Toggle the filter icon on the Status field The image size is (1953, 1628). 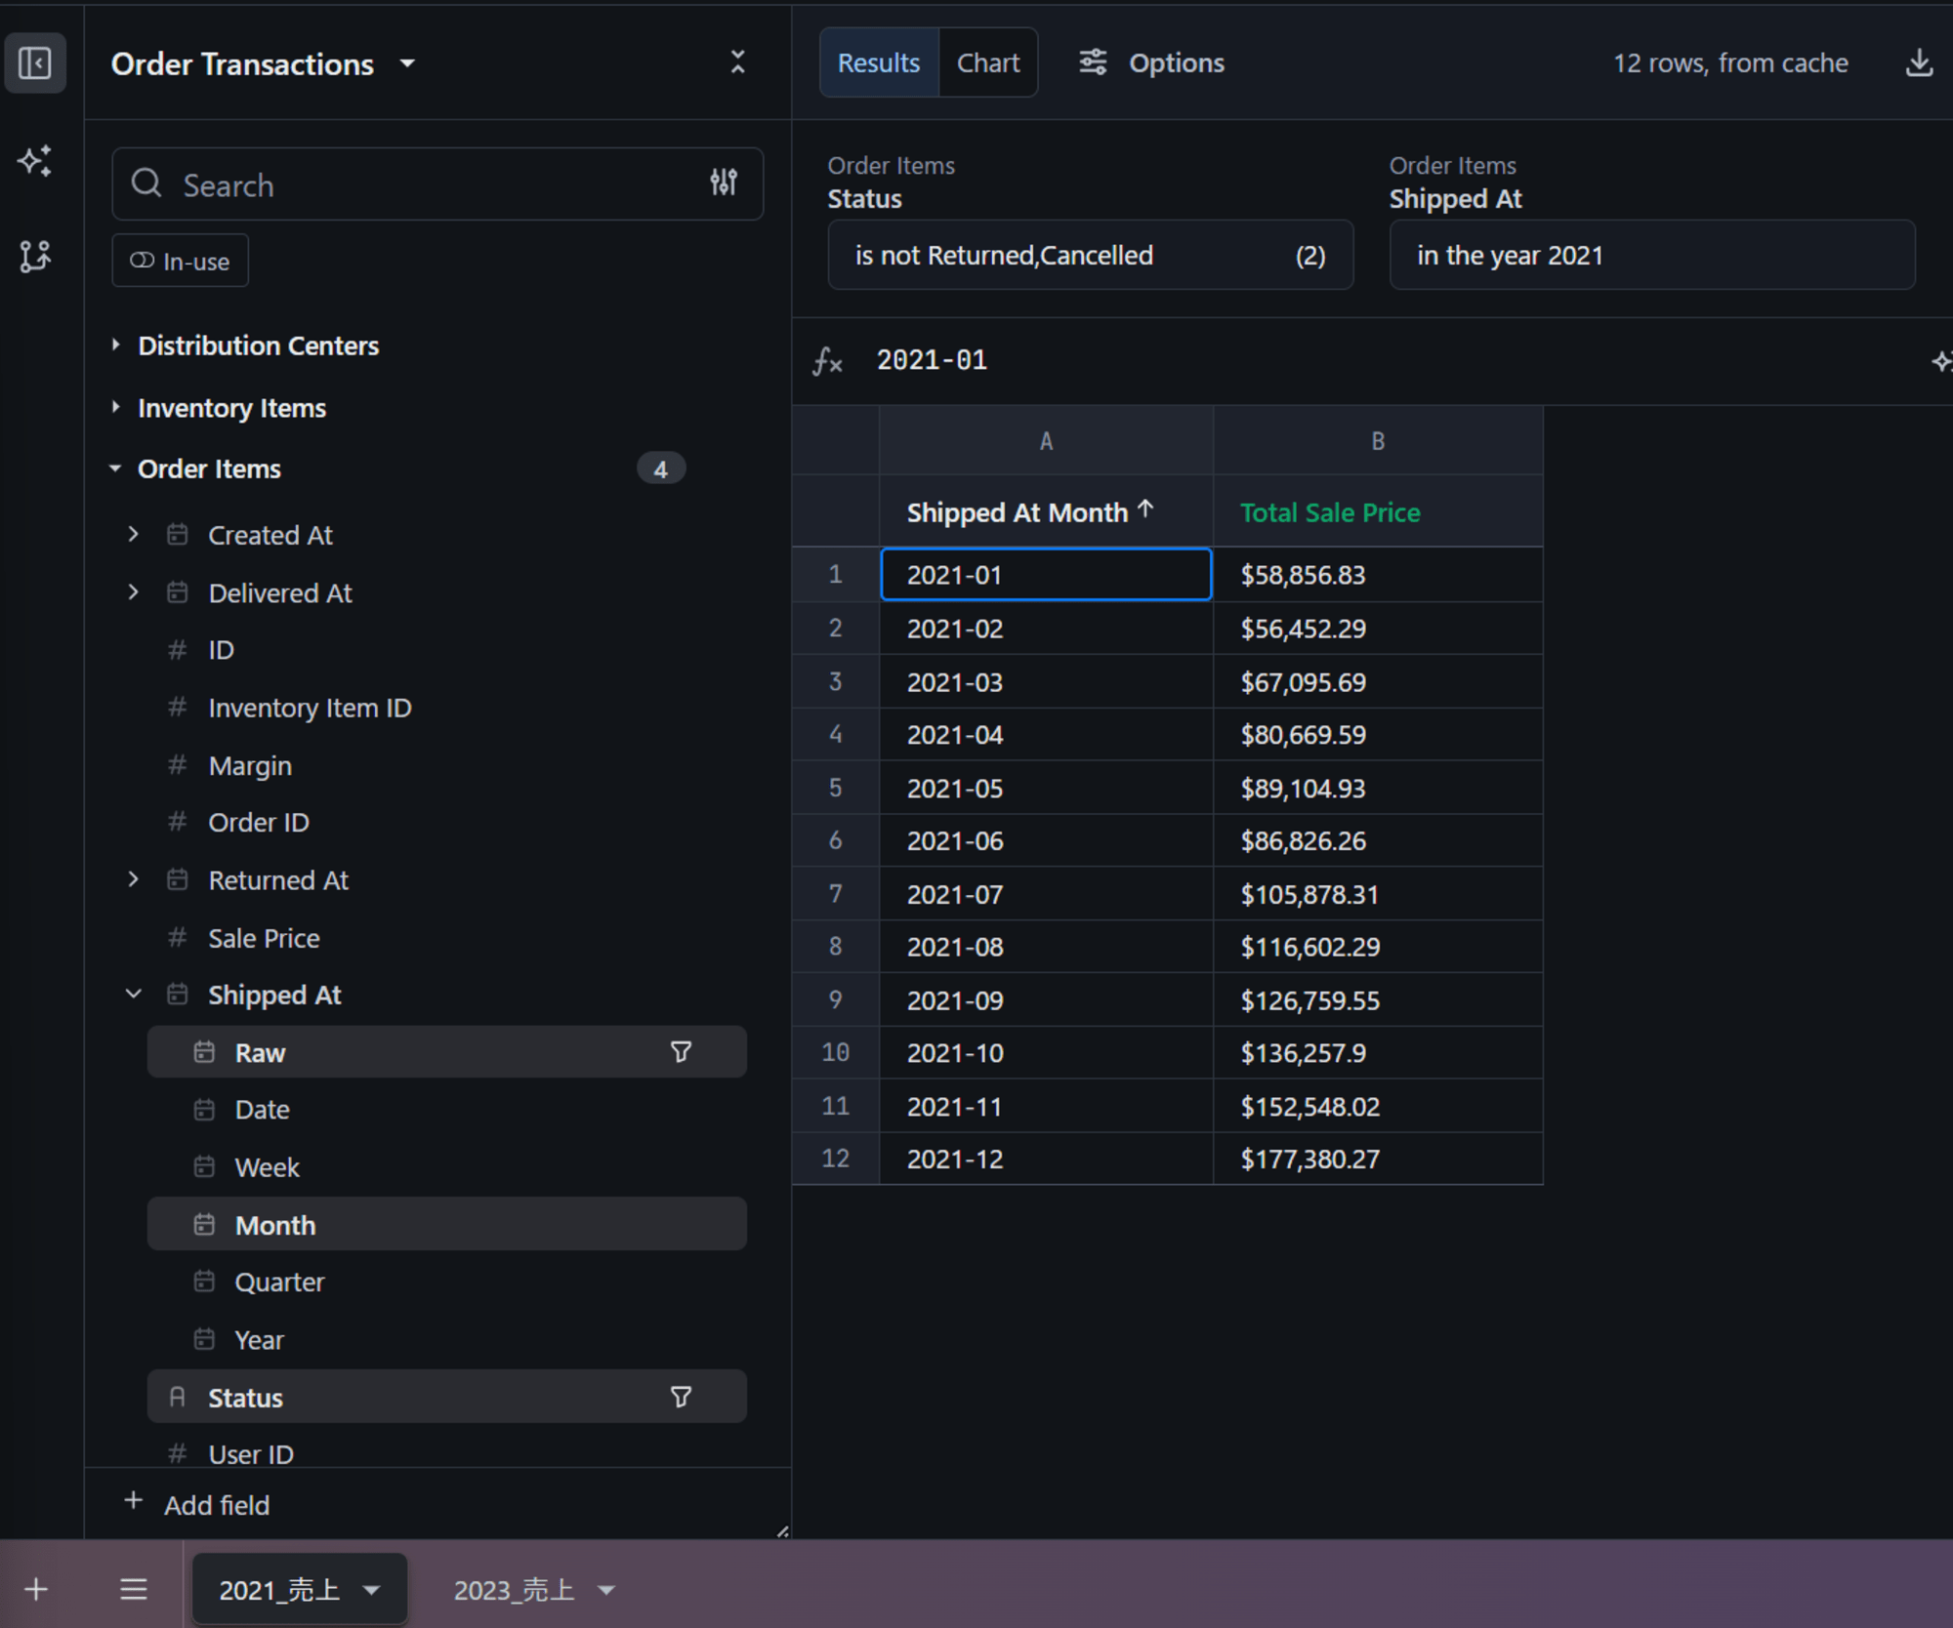click(x=681, y=1397)
